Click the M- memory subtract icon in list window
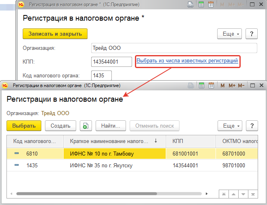The image size is (267, 205). point(241,85)
